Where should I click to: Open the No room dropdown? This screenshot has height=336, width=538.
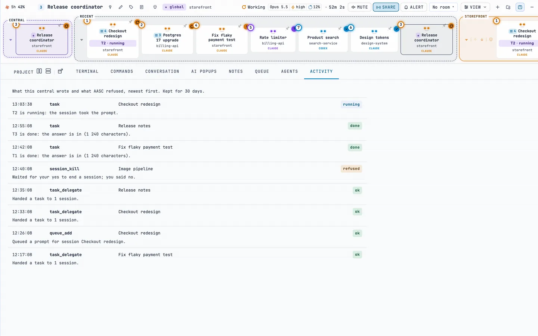pos(443,7)
